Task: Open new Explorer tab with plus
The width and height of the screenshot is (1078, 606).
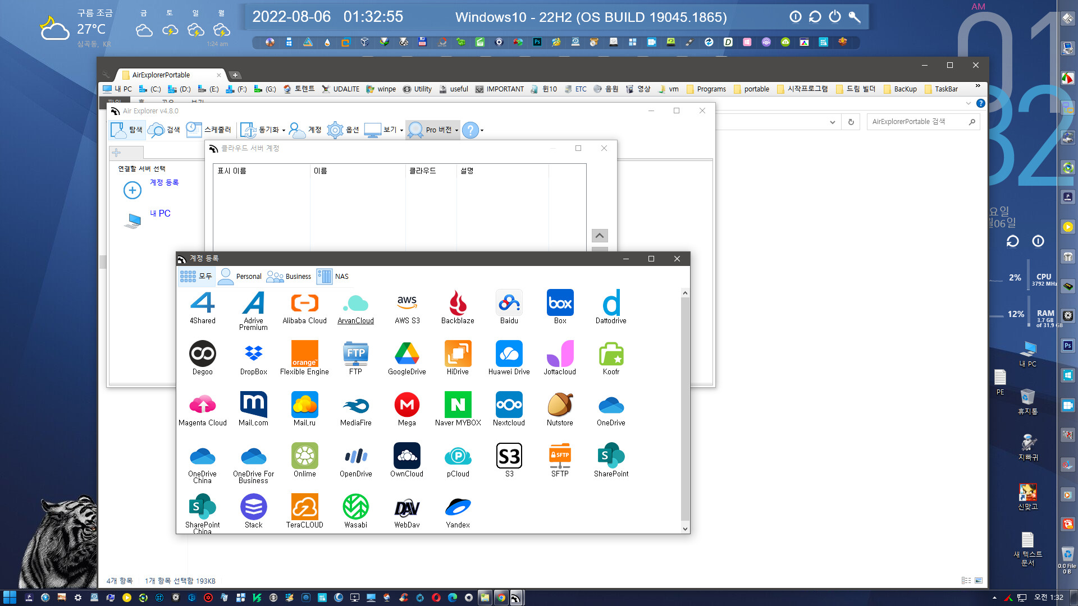Action: tap(235, 75)
